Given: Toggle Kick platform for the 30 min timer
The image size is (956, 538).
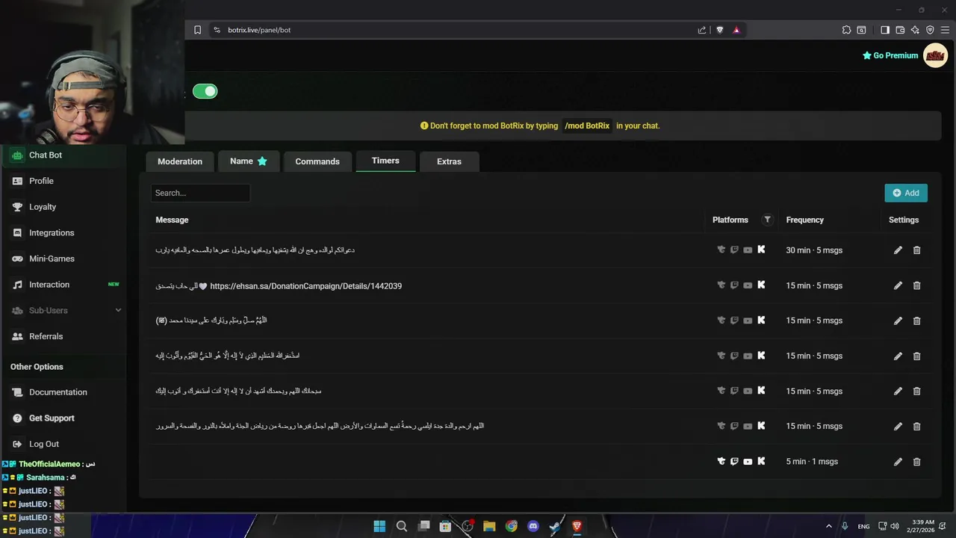Looking at the screenshot, I should click(761, 250).
